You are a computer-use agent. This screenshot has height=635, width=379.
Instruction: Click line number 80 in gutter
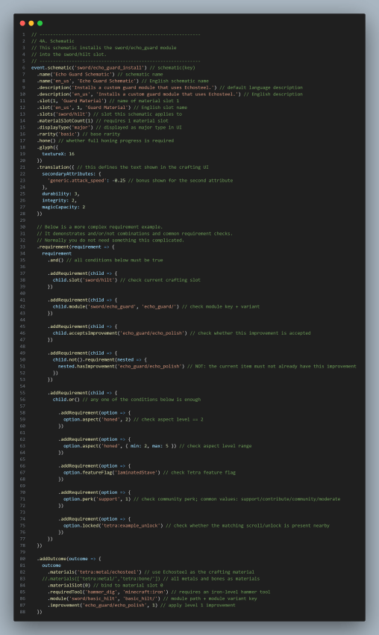pos(22,559)
